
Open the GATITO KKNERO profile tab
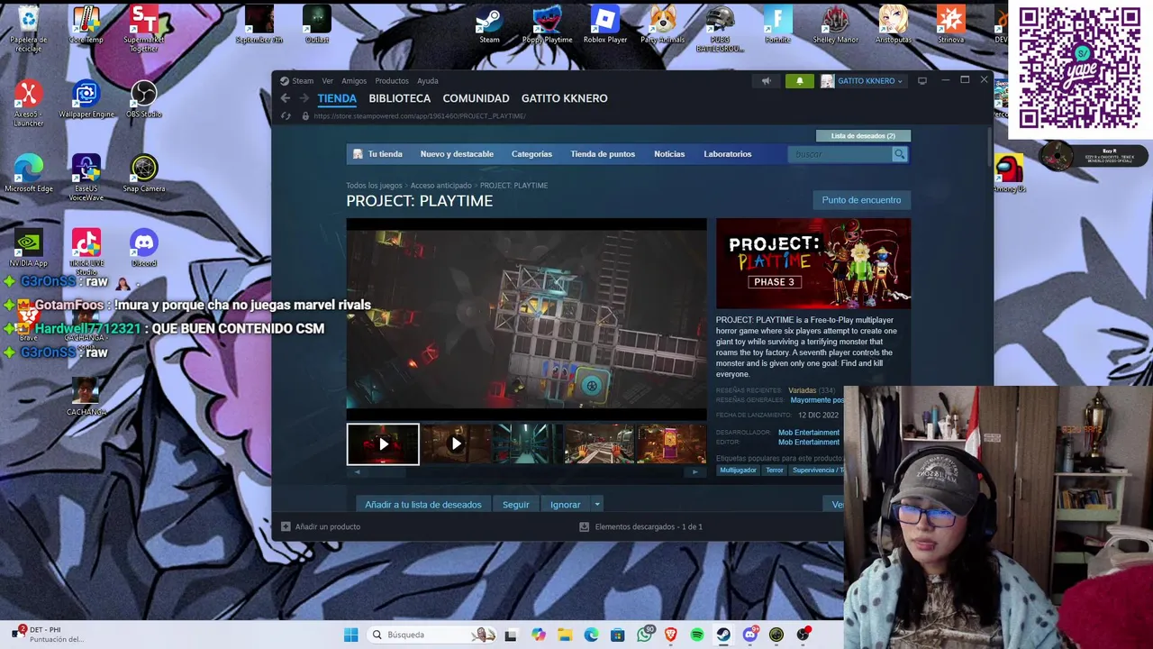pyautogui.click(x=565, y=98)
